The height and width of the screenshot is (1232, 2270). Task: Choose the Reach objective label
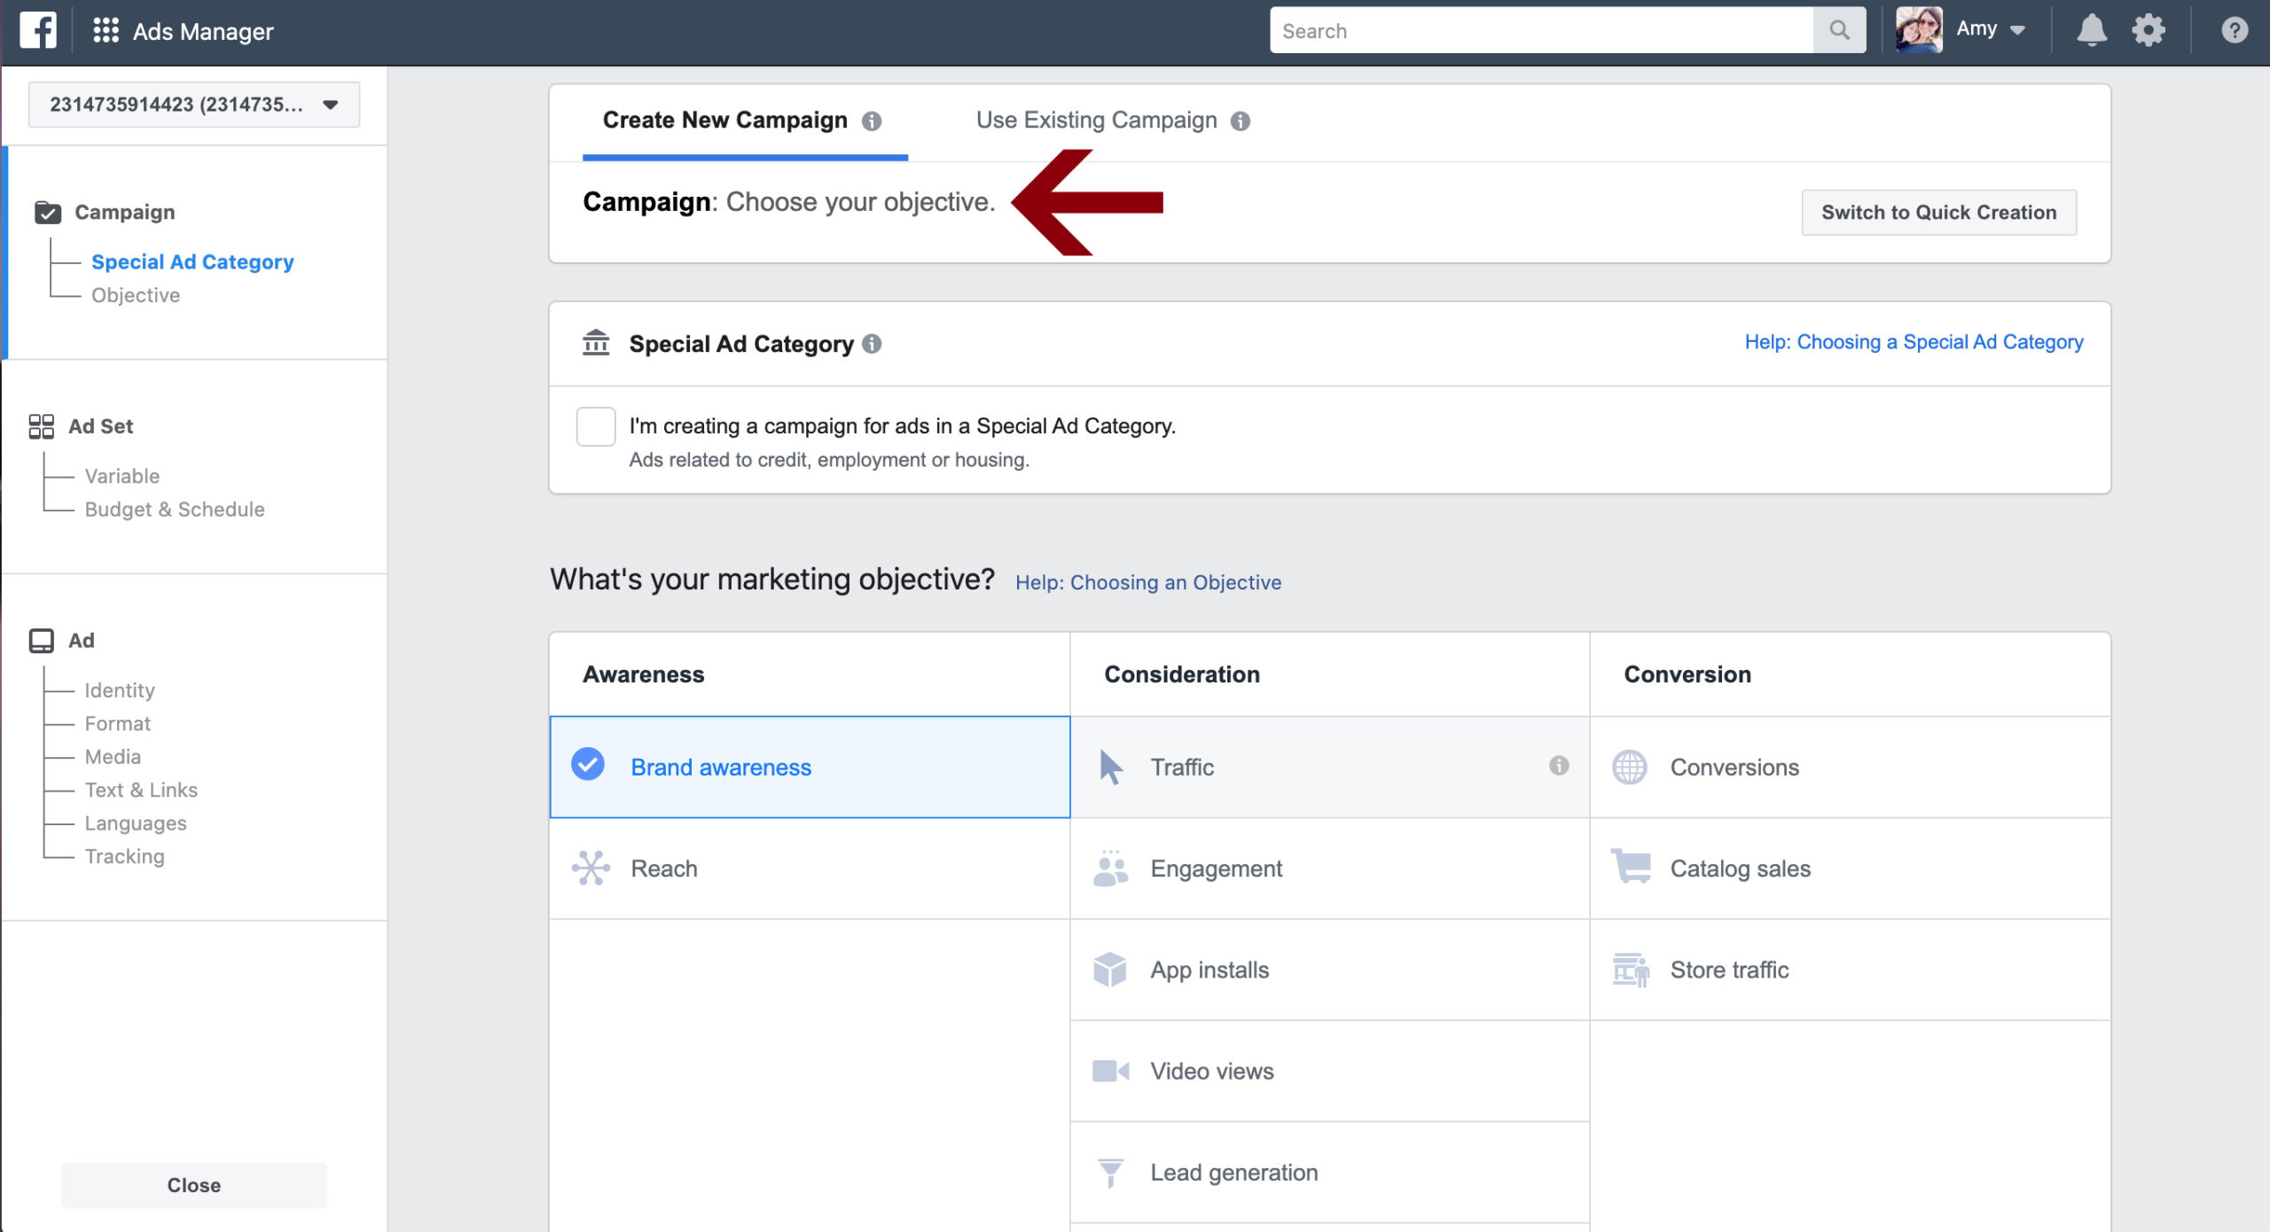click(664, 869)
